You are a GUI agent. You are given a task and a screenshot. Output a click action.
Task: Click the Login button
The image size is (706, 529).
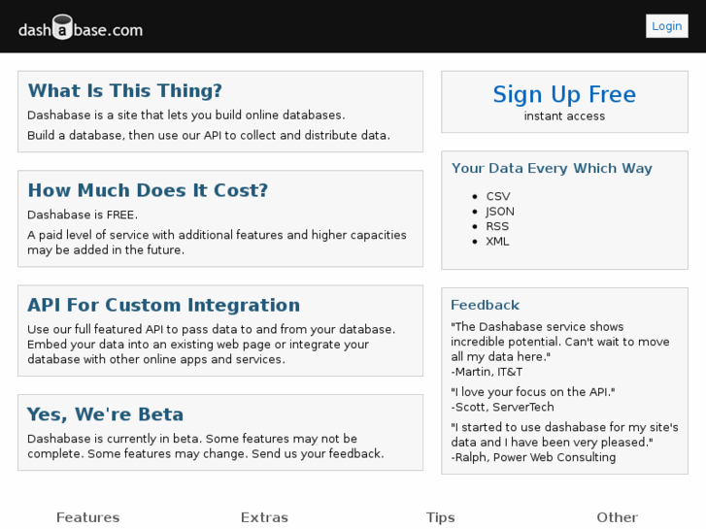coord(667,26)
